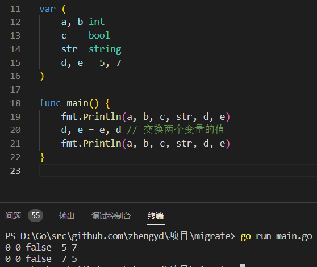Switch to the 调试控制台 debug console tab
Viewport: 317px width, 267px height.
click(x=111, y=216)
